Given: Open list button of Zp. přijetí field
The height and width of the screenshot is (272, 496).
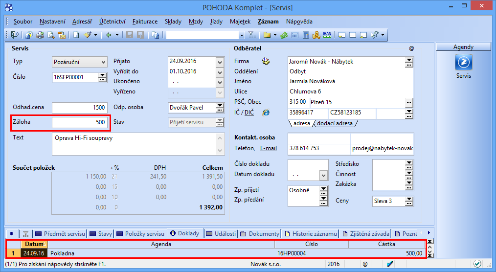Looking at the screenshot, I should point(323,190).
